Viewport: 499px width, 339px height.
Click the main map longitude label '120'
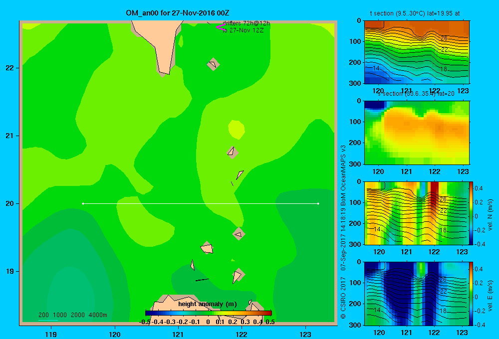click(115, 334)
